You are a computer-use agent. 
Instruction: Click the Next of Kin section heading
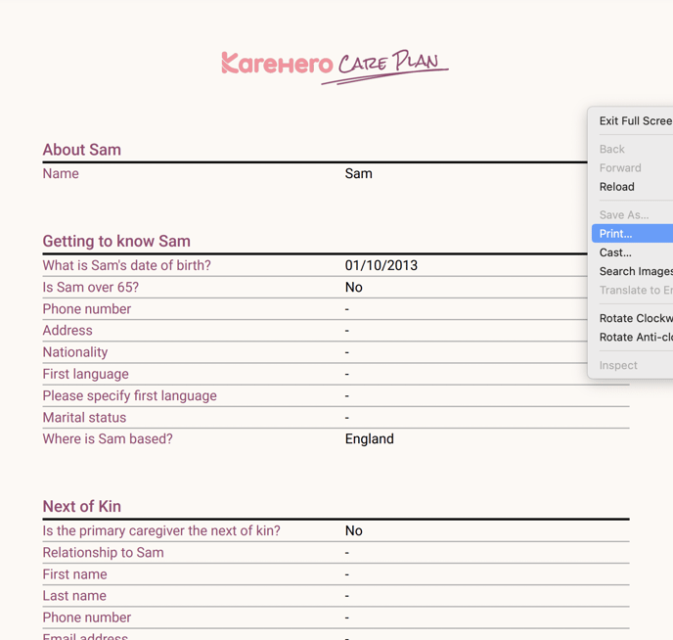(82, 506)
